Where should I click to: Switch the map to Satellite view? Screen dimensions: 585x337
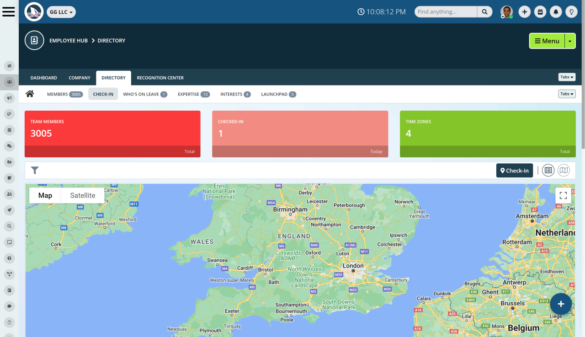pos(82,195)
